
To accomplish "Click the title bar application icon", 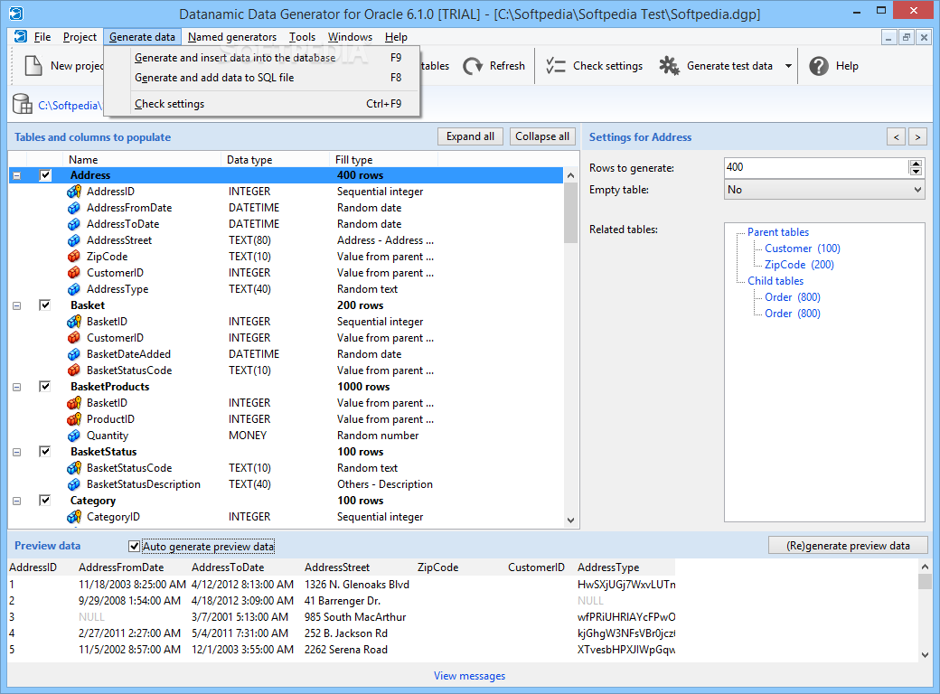I will click(x=16, y=14).
